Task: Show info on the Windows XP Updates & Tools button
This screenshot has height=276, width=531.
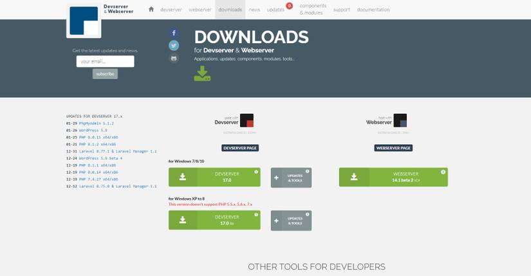Action: click(x=307, y=214)
